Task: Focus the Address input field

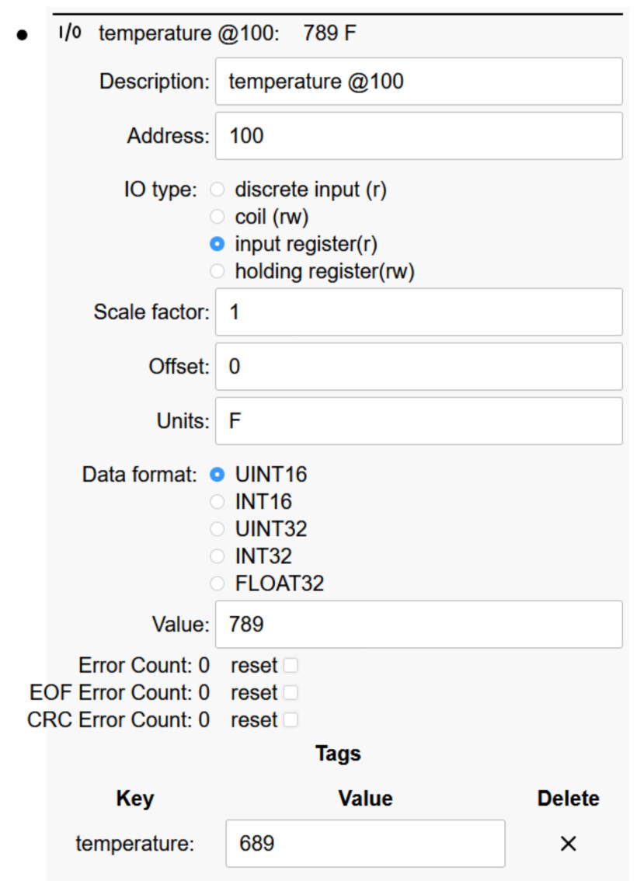Action: coord(419,136)
